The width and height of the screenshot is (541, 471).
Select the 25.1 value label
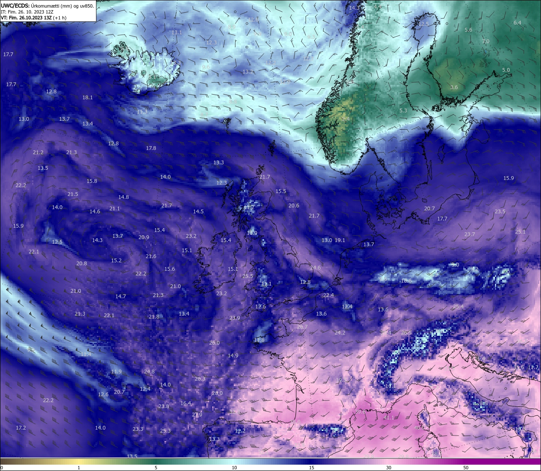[x=520, y=232]
